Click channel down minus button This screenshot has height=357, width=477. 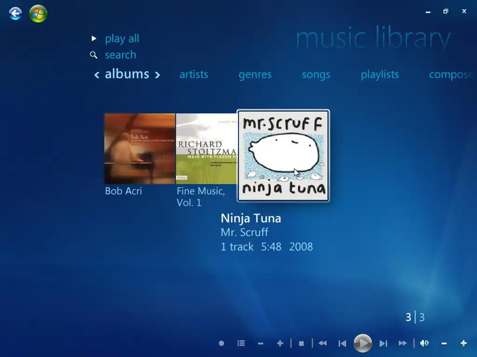click(x=260, y=344)
